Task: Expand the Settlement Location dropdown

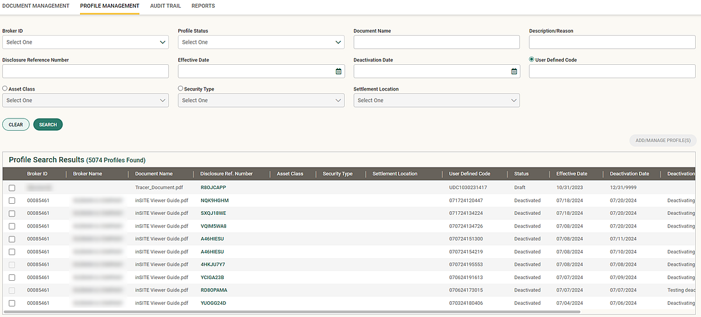Action: (436, 100)
